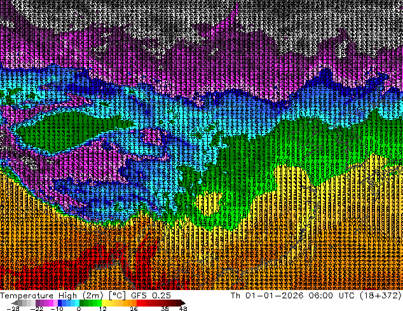The image size is (403, 311).
Task: Click the dark green legend swatch right of 0
Action: [82, 303]
